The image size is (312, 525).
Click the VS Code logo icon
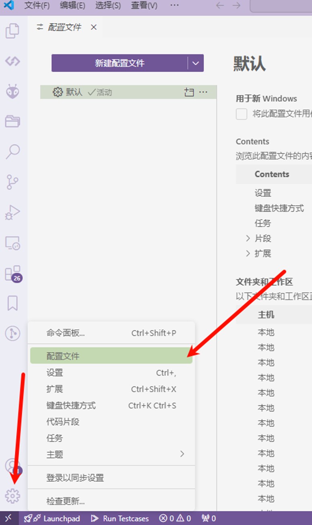9,6
